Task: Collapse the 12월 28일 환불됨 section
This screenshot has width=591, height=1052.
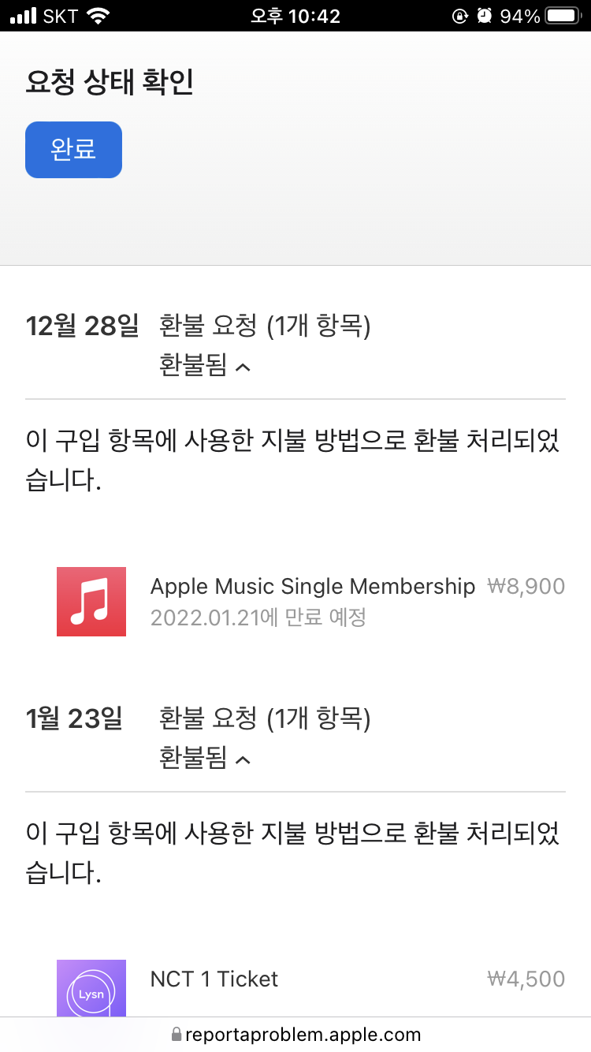Action: [205, 366]
